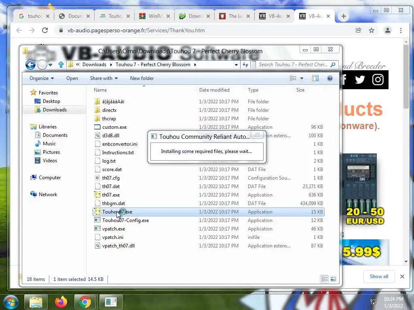Click Downloads in the address breadcrumb
This screenshot has width=414, height=310.
[94, 65]
